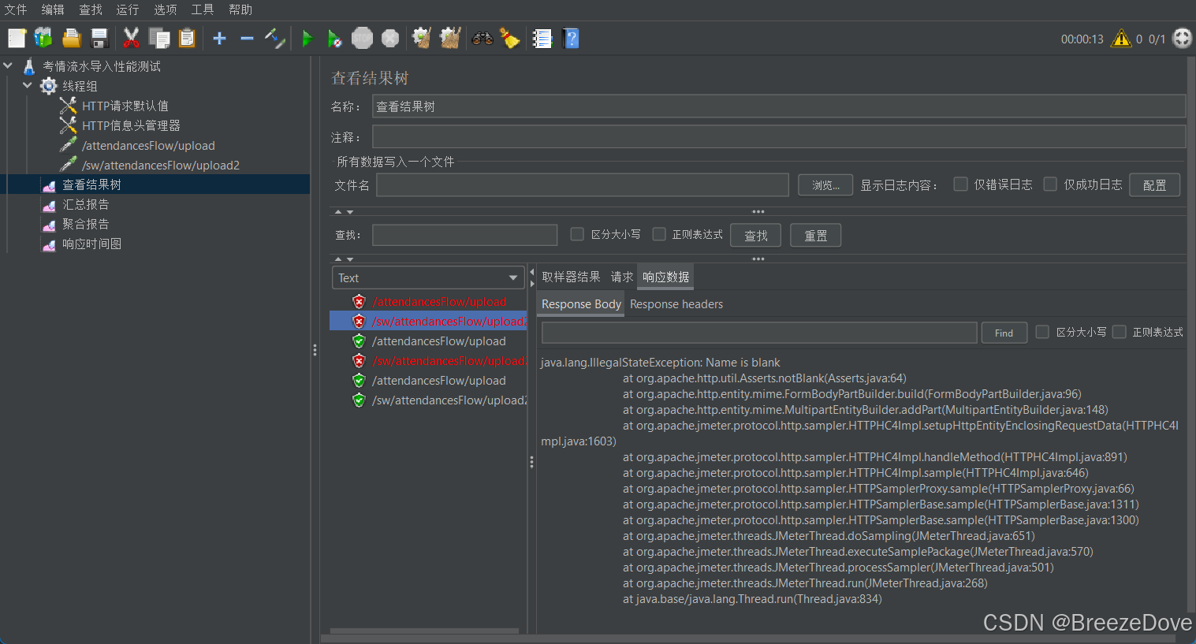This screenshot has width=1196, height=644.
Task: Expand all tree nodes with plus icon
Action: click(219, 38)
